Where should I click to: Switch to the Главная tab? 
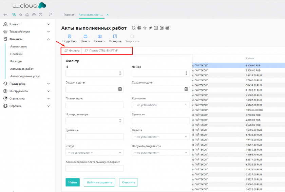(69, 15)
